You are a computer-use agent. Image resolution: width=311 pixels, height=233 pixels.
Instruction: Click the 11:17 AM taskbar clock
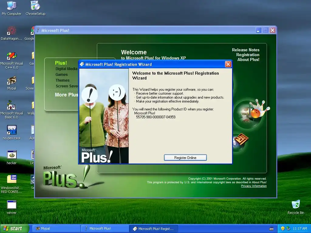click(x=300, y=229)
